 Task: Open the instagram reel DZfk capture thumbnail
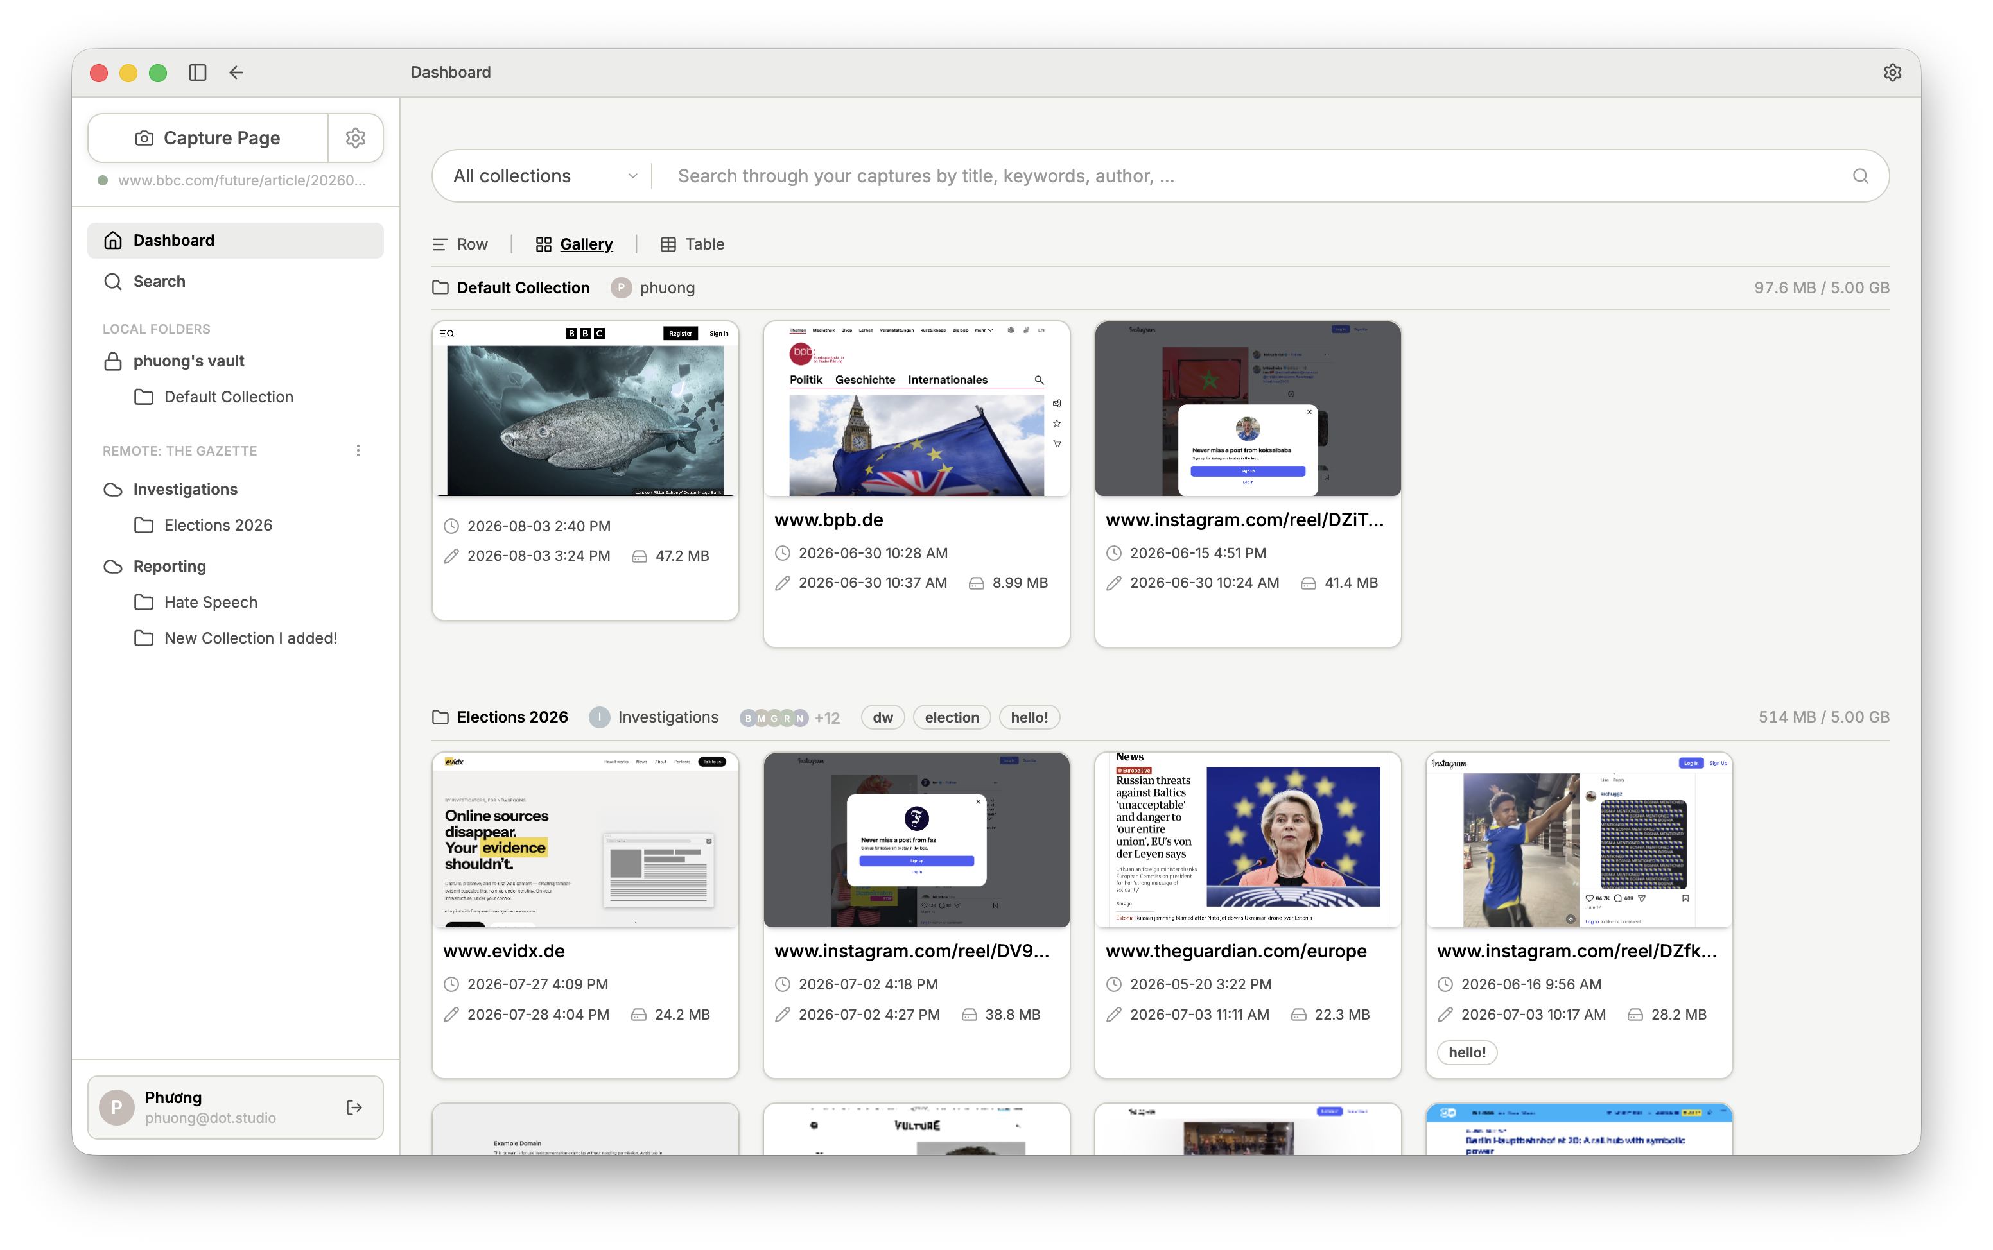click(1579, 840)
